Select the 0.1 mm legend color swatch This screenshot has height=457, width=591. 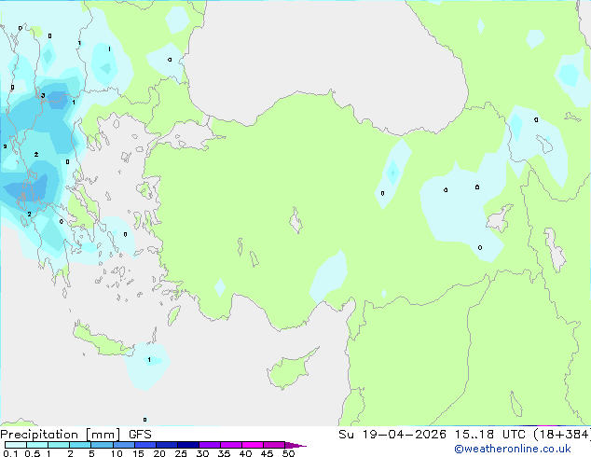tap(16, 445)
